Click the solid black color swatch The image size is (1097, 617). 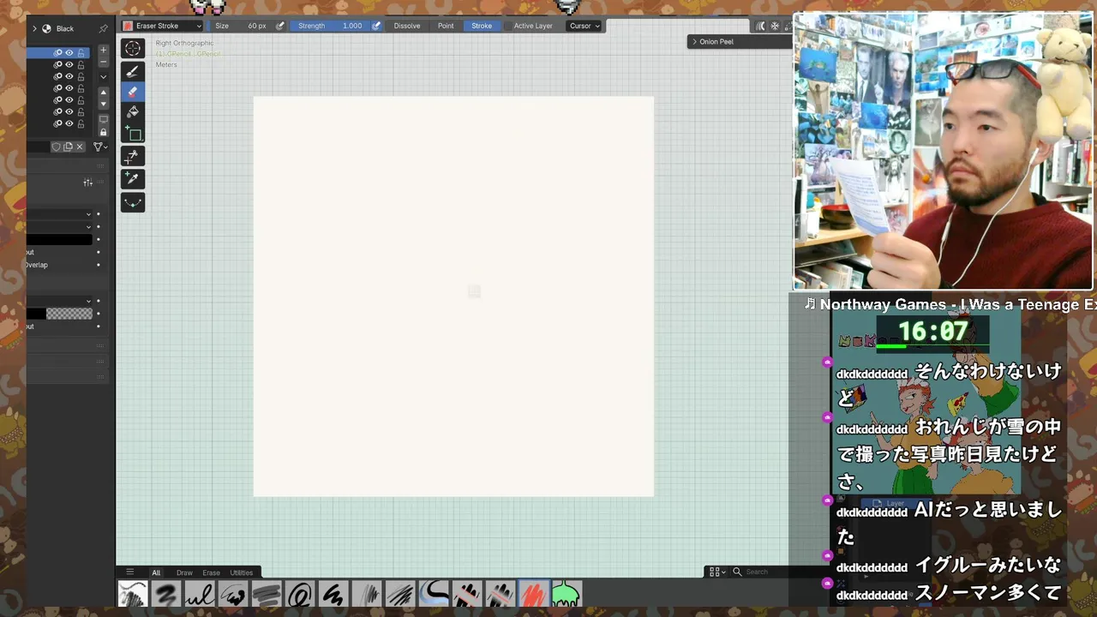click(x=58, y=239)
